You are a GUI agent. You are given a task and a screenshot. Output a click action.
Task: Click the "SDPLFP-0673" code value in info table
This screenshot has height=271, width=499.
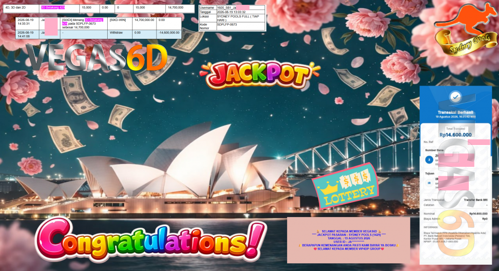(227, 24)
